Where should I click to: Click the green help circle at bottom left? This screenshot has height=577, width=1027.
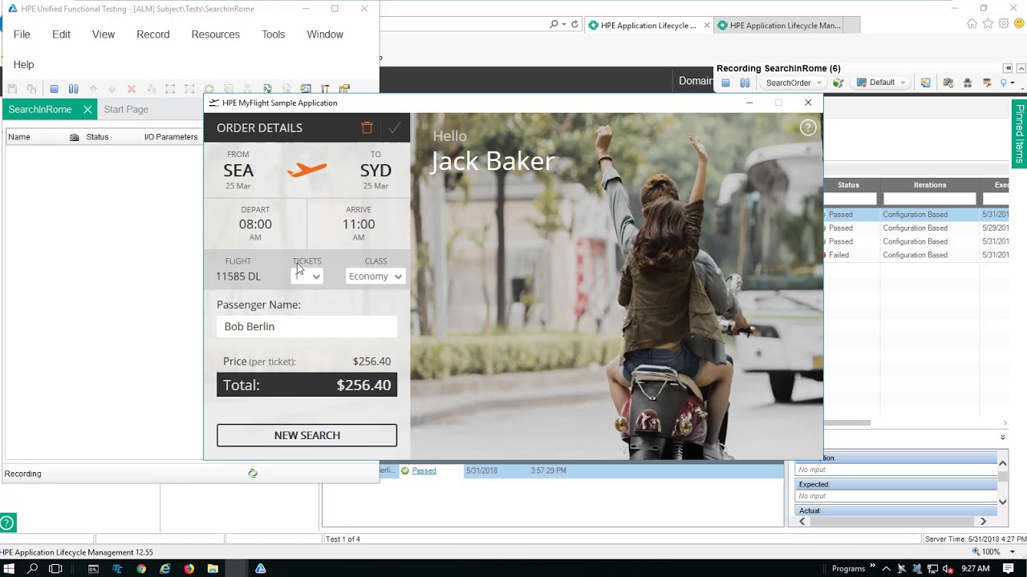(x=6, y=523)
